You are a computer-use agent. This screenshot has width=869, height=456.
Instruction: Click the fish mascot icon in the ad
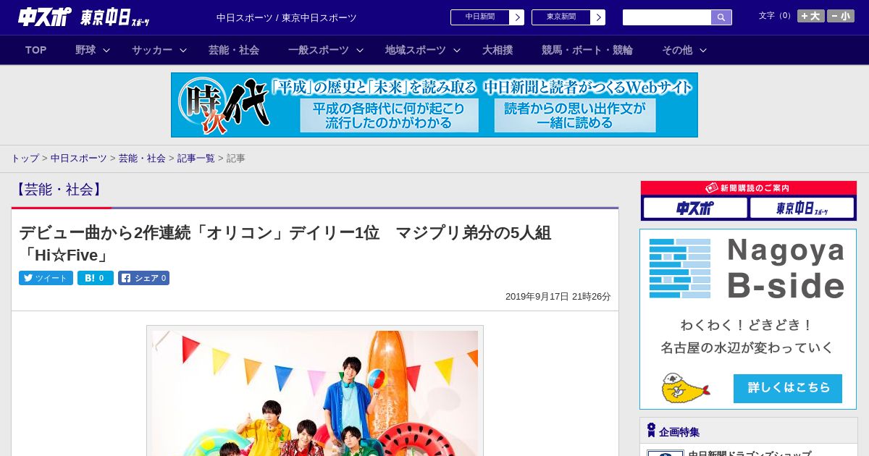tap(685, 388)
